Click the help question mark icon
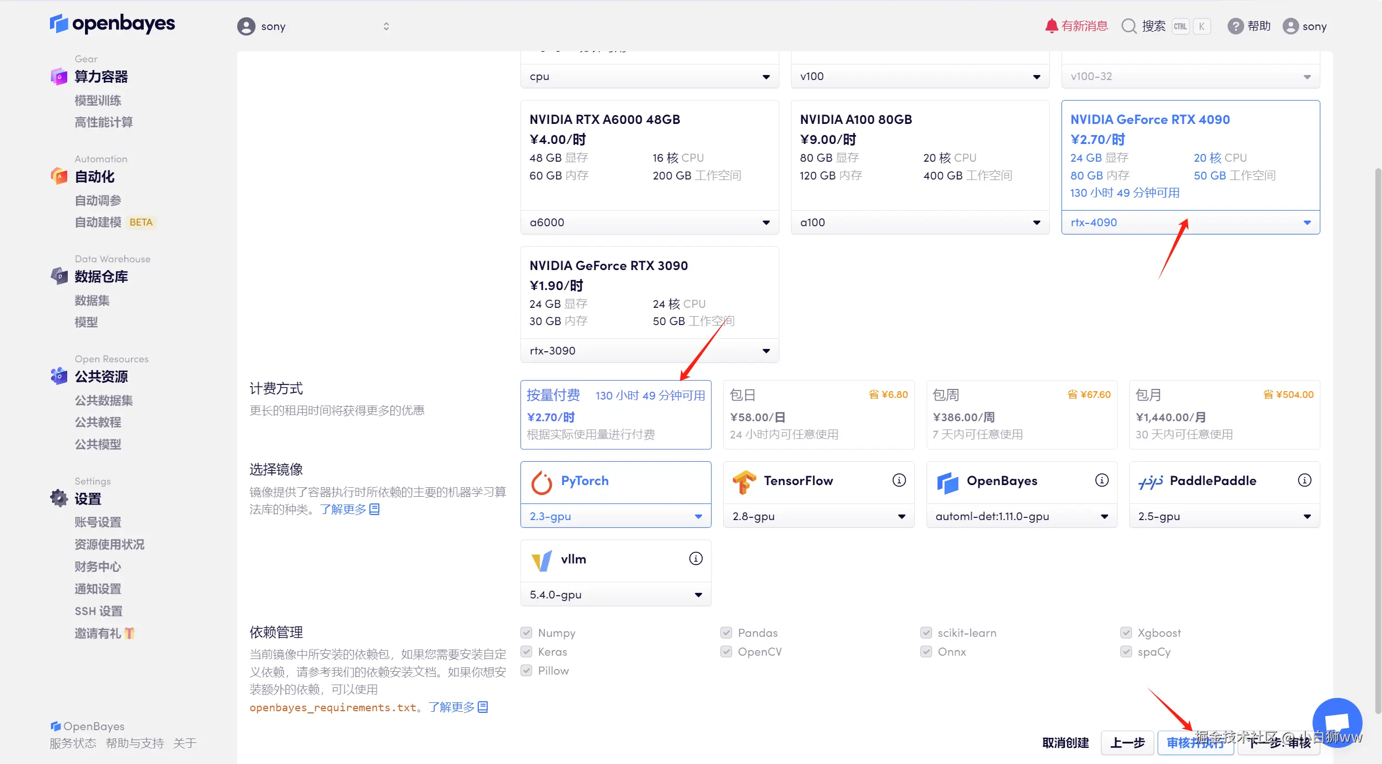Viewport: 1382px width, 764px height. coord(1235,26)
